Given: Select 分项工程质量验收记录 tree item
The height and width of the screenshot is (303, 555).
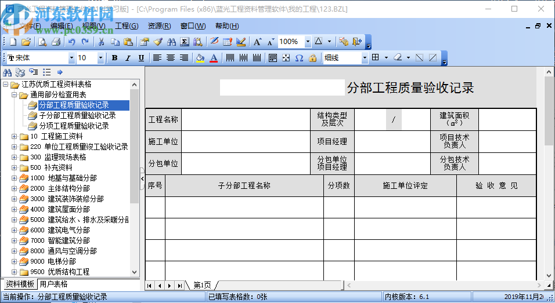Looking at the screenshot, I should pyautogui.click(x=74, y=126).
